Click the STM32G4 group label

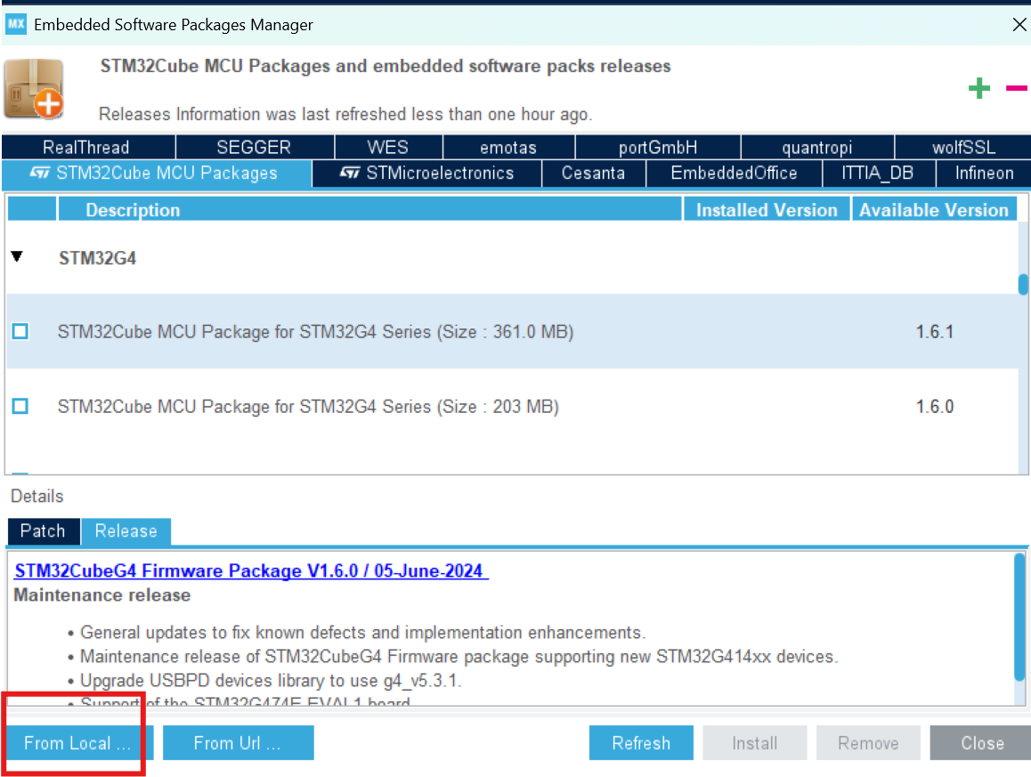[x=97, y=258]
